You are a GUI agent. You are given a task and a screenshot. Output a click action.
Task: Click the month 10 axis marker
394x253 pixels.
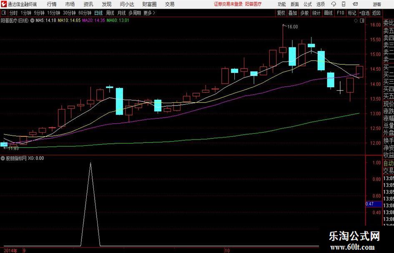pos(227,251)
